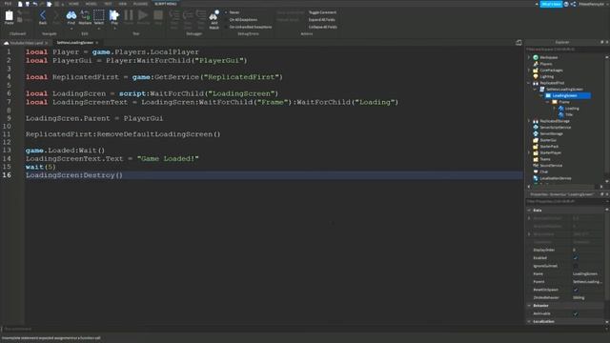
Task: Click the undo arrow in title bar
Action: [x=35, y=4]
